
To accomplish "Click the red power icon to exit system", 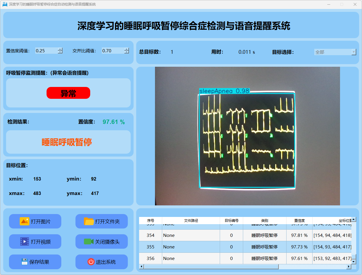I will pyautogui.click(x=91, y=262).
